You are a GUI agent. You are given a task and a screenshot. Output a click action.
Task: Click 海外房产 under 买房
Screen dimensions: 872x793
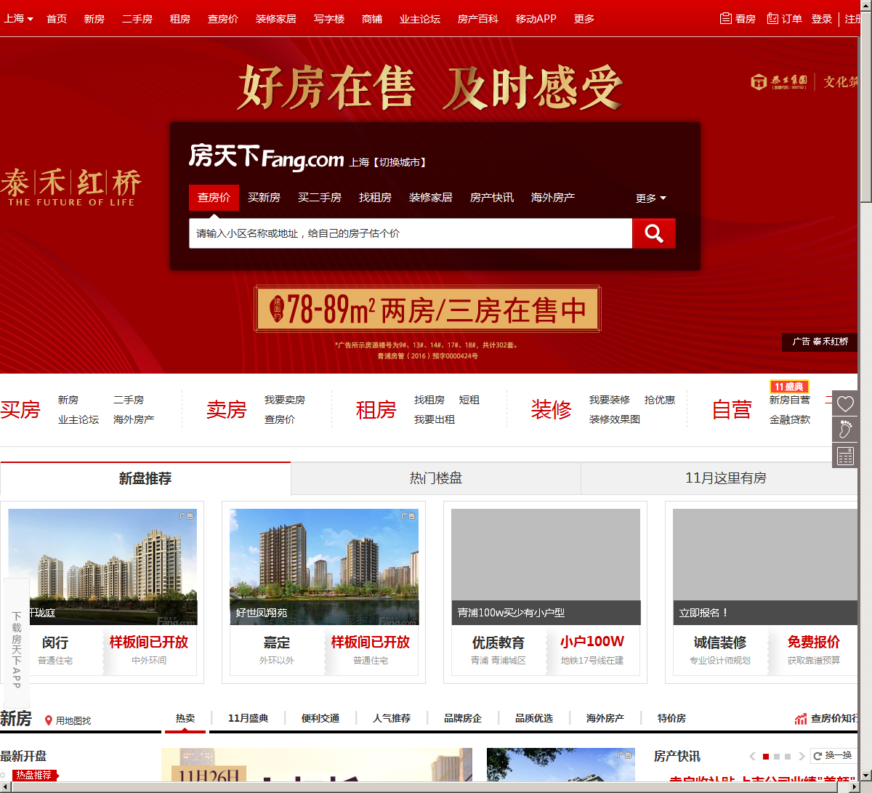[134, 419]
